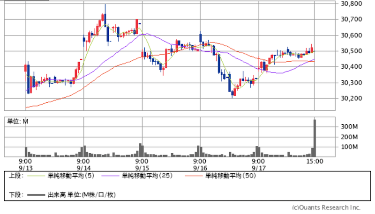Click the purple line legend swatch

click(x=110, y=176)
